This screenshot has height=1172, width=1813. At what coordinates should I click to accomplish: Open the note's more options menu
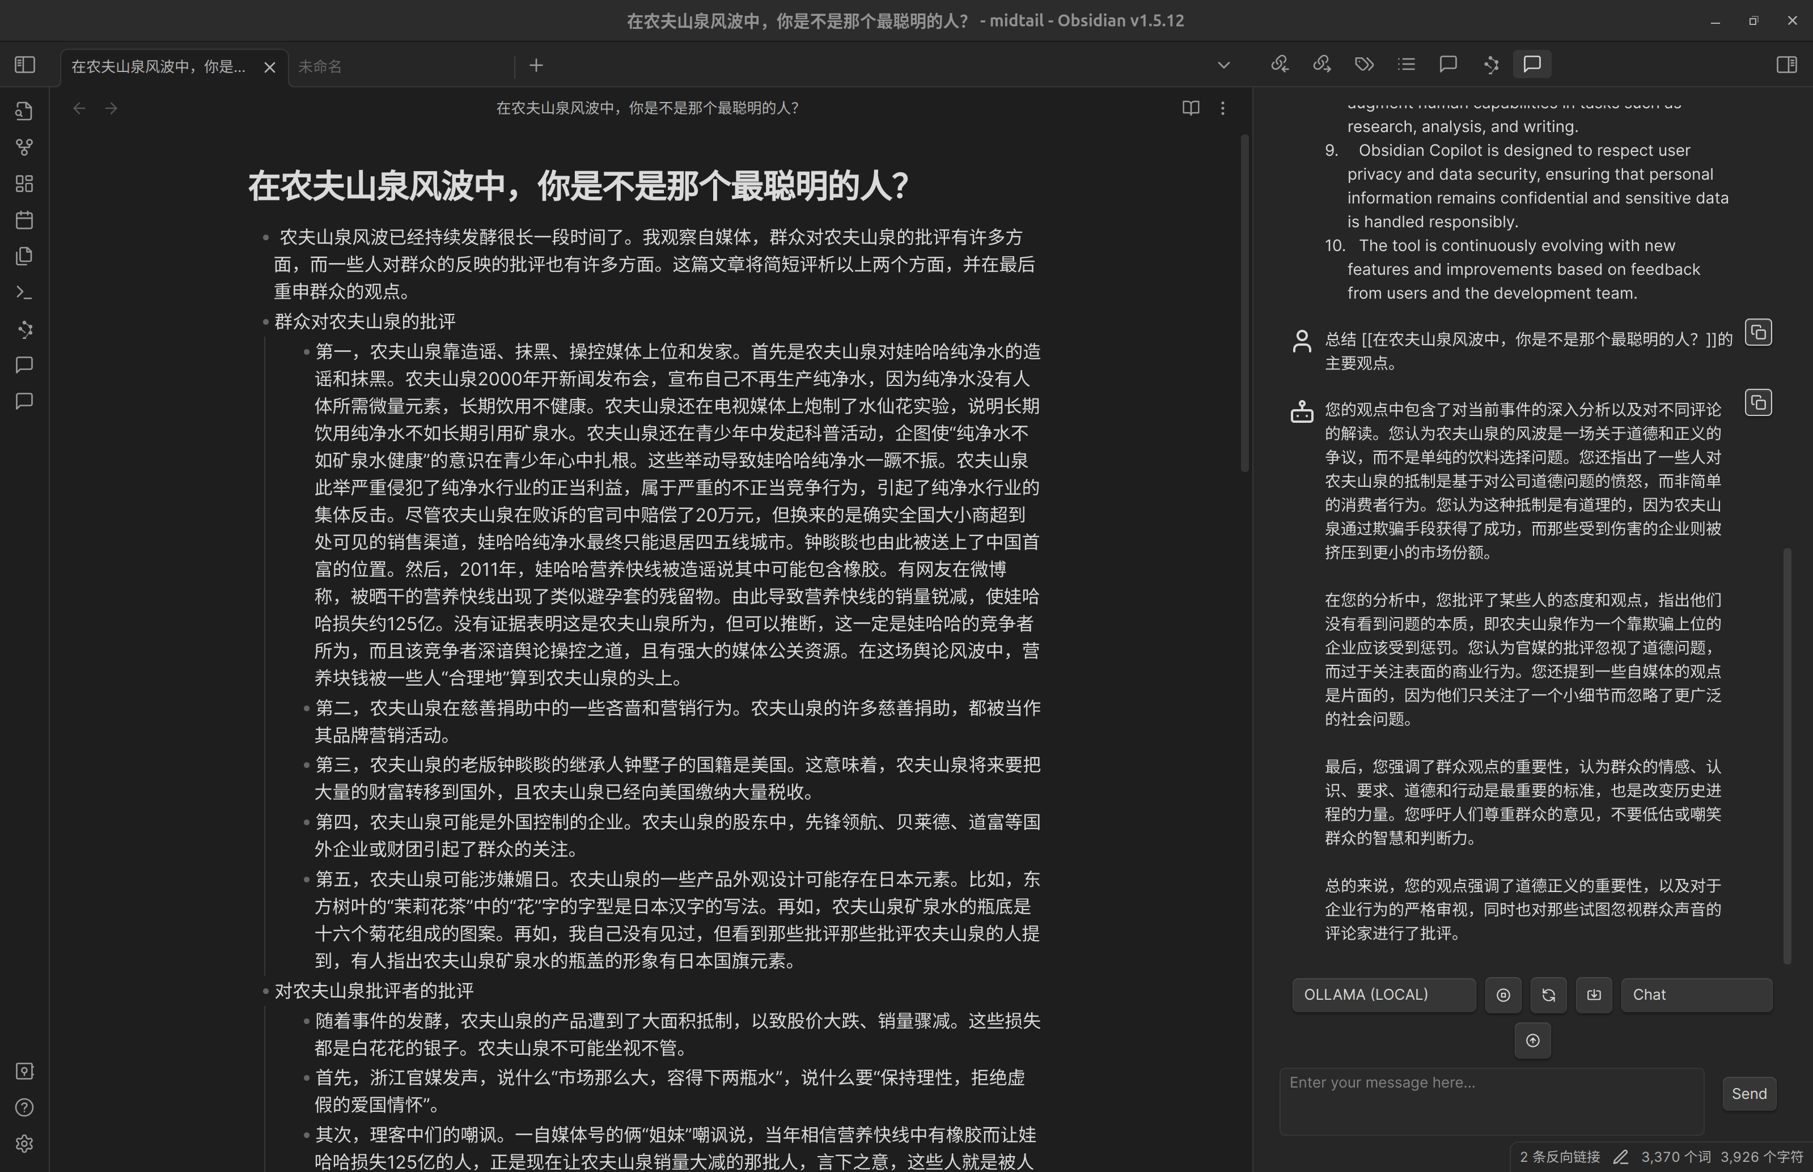[1222, 108]
